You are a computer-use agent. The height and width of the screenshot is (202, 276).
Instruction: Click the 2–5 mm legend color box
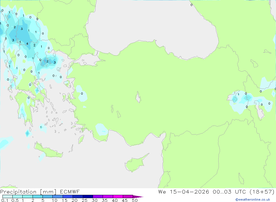pyautogui.click(x=38, y=196)
